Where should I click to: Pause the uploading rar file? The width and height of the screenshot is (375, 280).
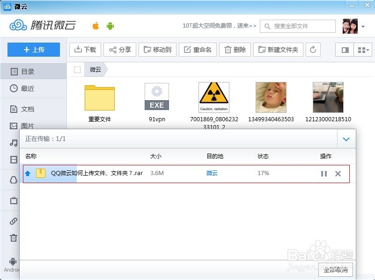(324, 174)
